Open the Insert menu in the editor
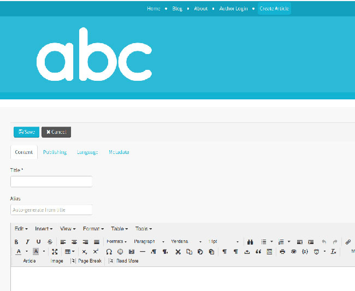Viewport: 355px width, 291px height. 44,229
